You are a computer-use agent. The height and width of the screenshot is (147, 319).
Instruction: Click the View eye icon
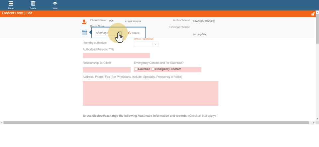(55, 4)
